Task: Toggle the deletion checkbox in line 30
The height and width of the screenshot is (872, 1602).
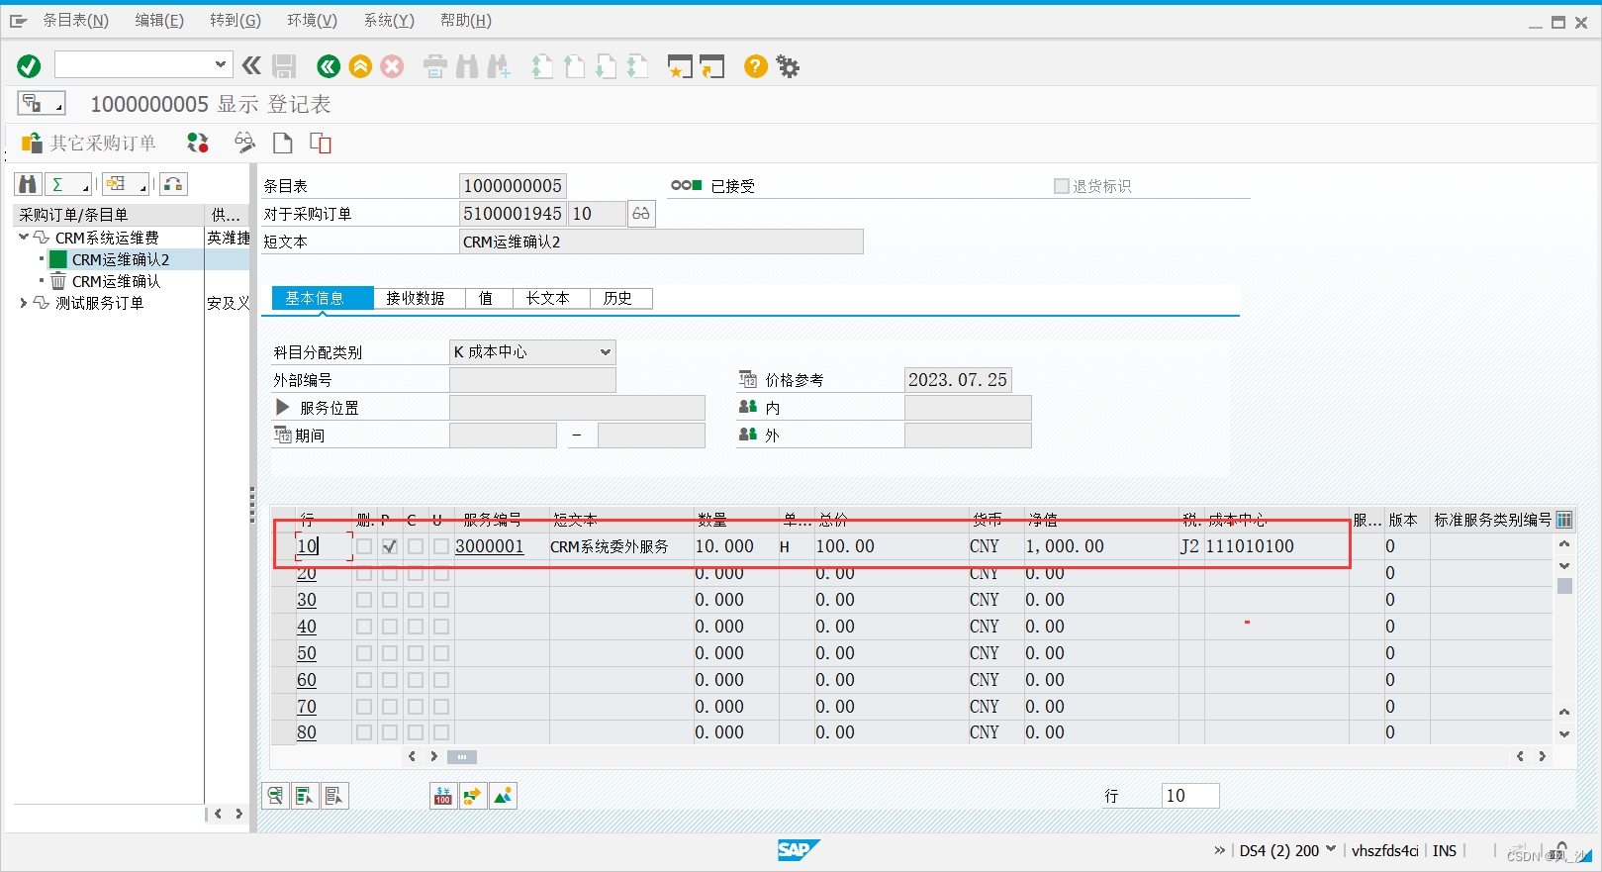Action: (x=364, y=600)
